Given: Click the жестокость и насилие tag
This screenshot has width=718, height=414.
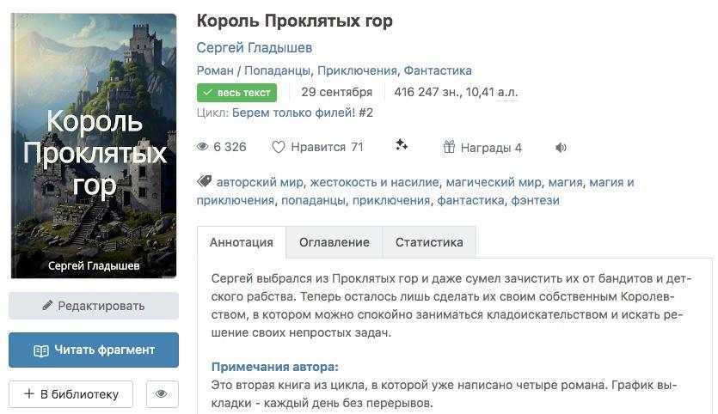Looking at the screenshot, I should tap(376, 182).
